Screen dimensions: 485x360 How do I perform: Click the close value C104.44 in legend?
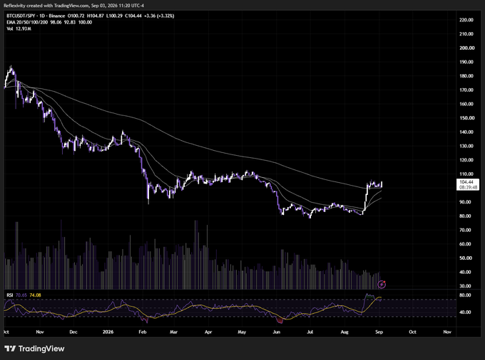(133, 16)
